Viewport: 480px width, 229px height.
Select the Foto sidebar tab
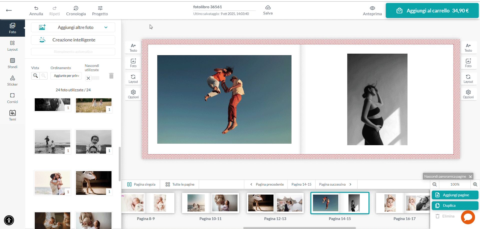(12, 28)
